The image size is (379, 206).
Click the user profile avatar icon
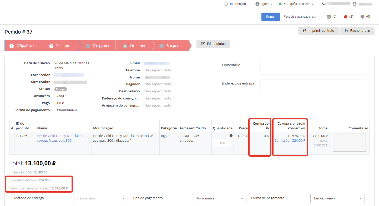tap(355, 4)
